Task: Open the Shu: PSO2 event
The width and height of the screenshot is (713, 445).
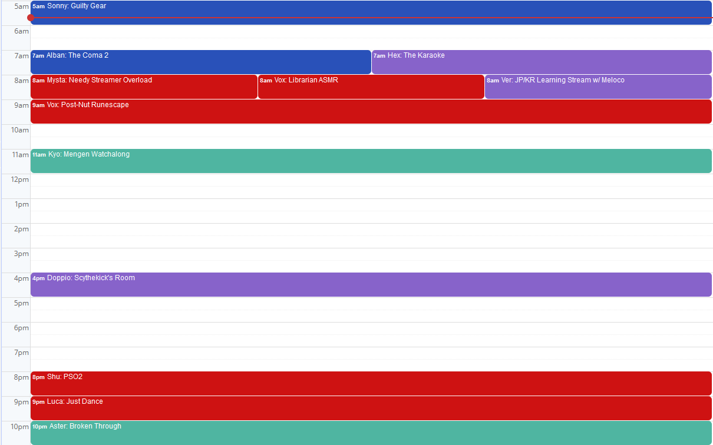Action: tap(371, 383)
